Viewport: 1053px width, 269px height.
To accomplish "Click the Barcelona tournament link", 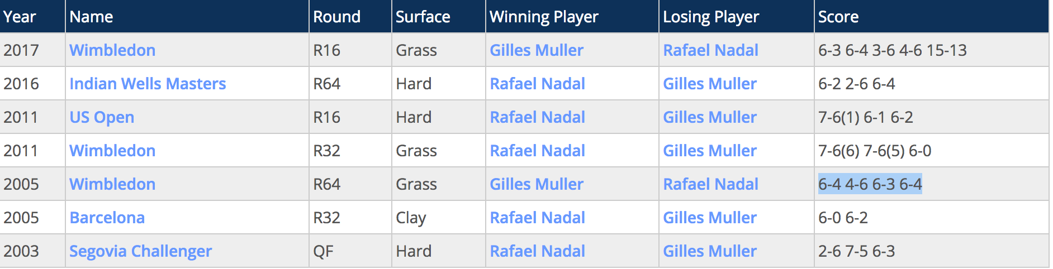I will (x=107, y=218).
